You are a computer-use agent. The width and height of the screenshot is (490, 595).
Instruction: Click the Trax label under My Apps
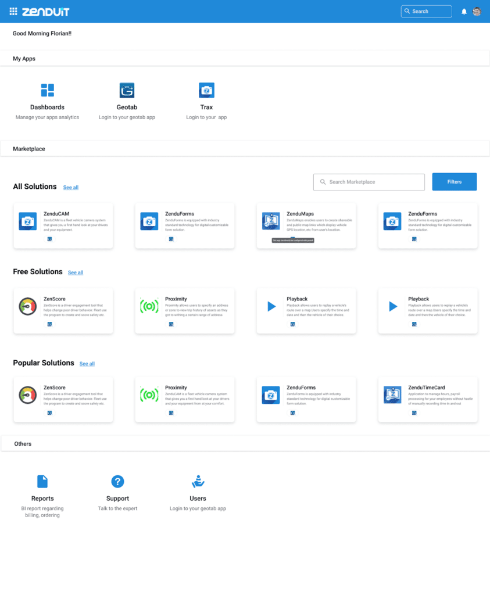[x=206, y=107]
